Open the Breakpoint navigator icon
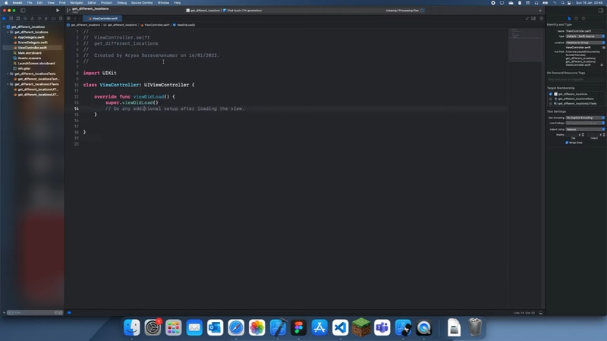The image size is (607, 341). point(53,18)
